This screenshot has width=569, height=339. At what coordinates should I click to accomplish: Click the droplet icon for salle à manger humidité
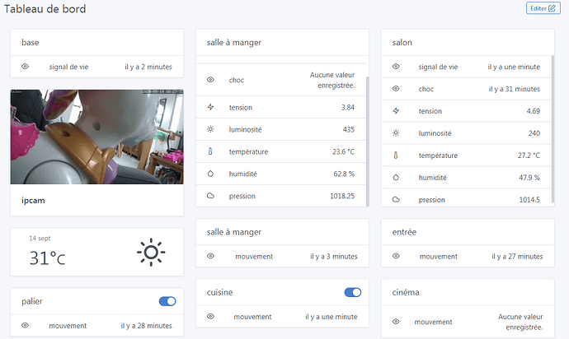tap(210, 174)
